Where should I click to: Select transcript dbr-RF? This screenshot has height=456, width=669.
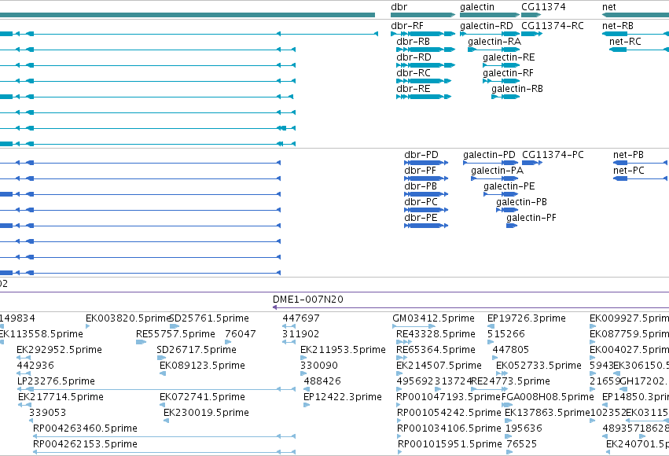coord(407,26)
